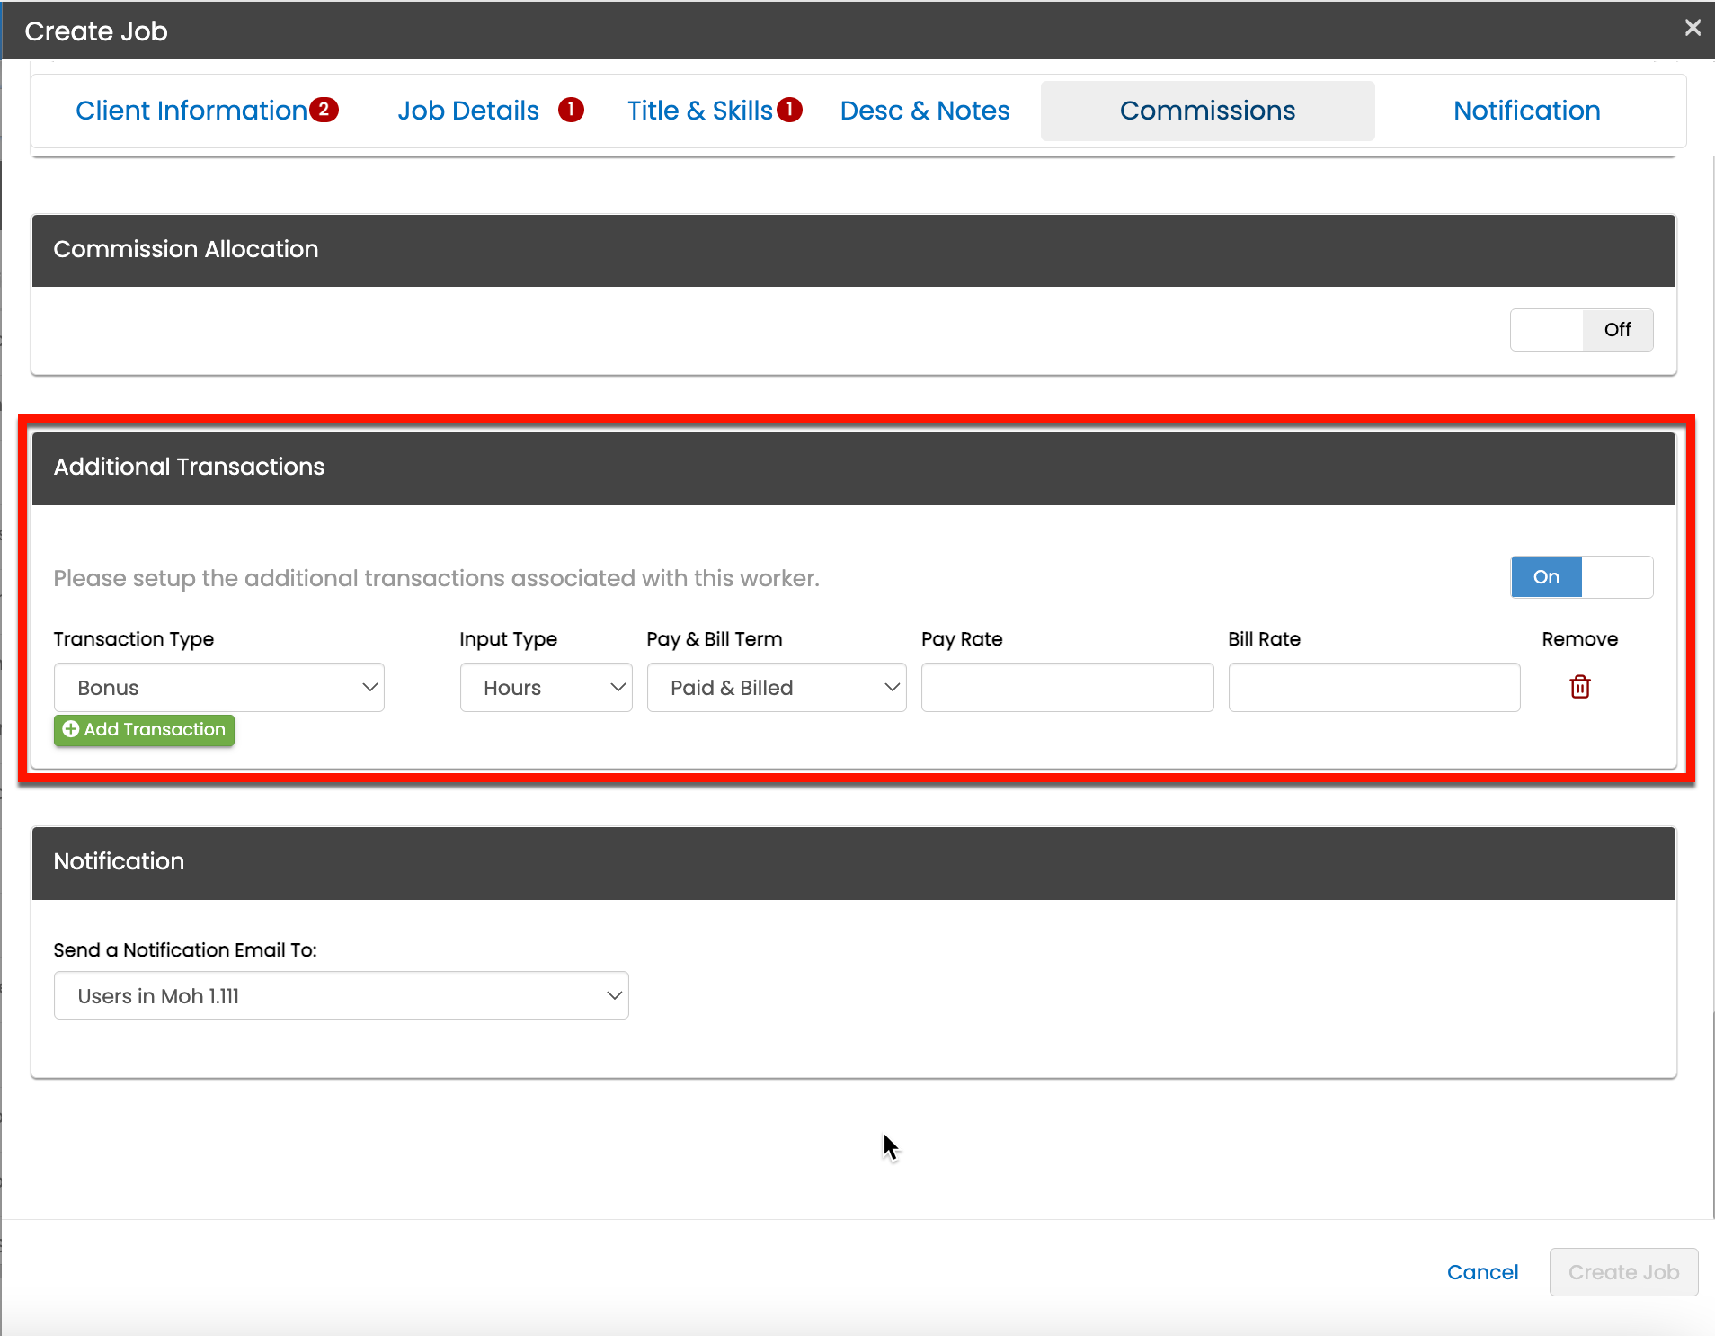1715x1336 pixels.
Task: Click the Cancel link
Action: coord(1482,1272)
